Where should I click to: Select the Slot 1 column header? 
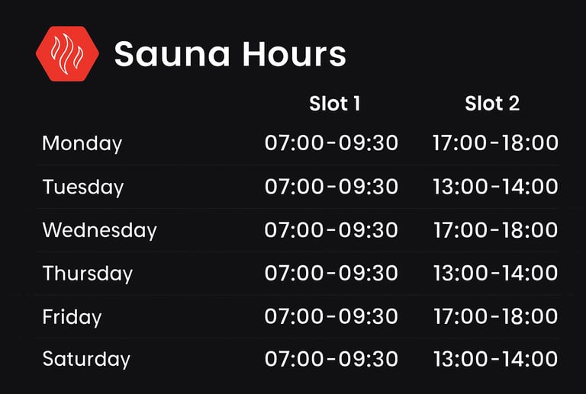(x=335, y=104)
